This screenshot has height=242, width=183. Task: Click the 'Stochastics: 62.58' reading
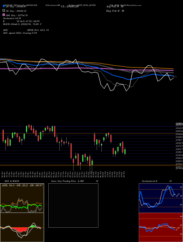click(x=12, y=18)
